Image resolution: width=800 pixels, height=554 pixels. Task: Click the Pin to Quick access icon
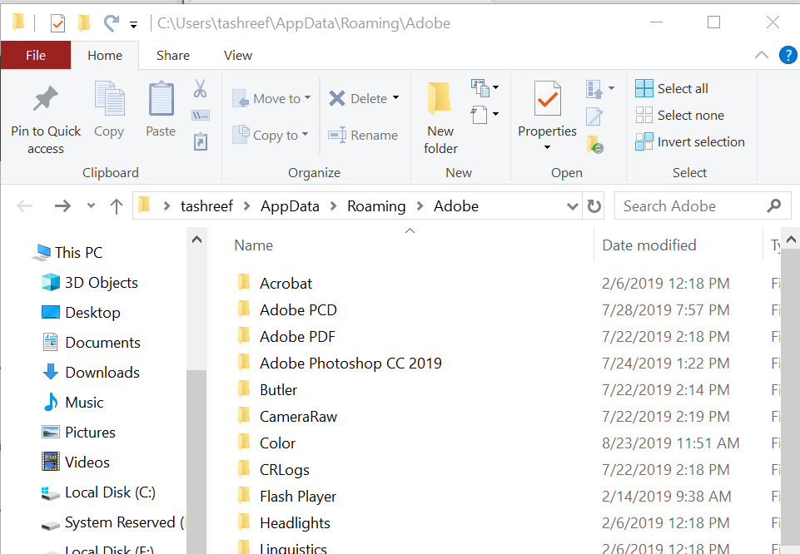point(46,99)
